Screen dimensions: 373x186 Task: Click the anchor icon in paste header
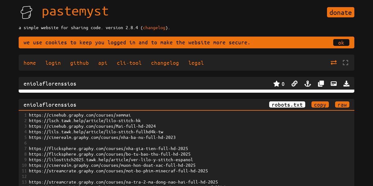click(x=307, y=84)
